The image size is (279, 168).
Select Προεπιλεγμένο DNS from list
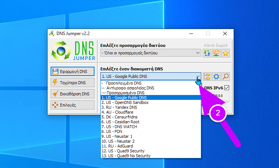(151, 83)
